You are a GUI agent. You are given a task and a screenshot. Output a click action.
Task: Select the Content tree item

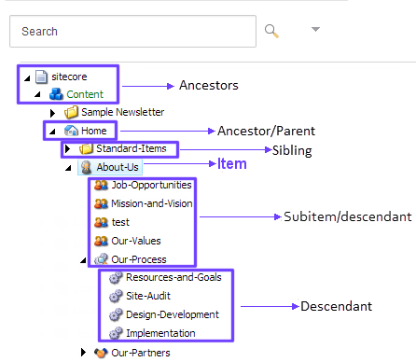[85, 94]
